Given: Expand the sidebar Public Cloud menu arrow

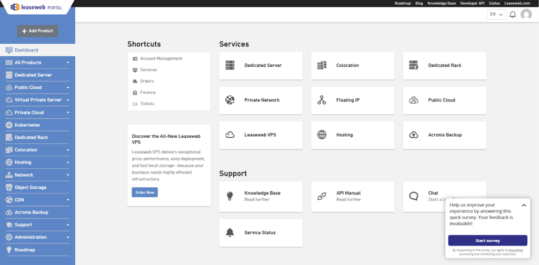Looking at the screenshot, I should tap(68, 87).
